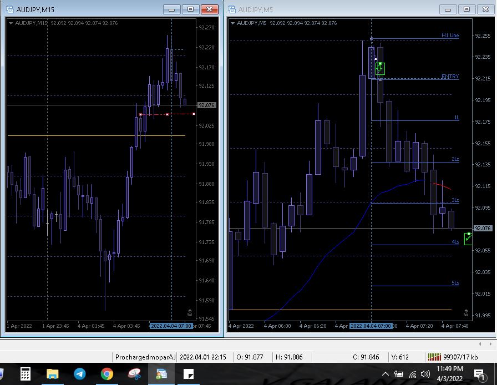Viewport: 497px width, 385px height.
Task: Open connection status bars in status bar
Action: [x=434, y=357]
